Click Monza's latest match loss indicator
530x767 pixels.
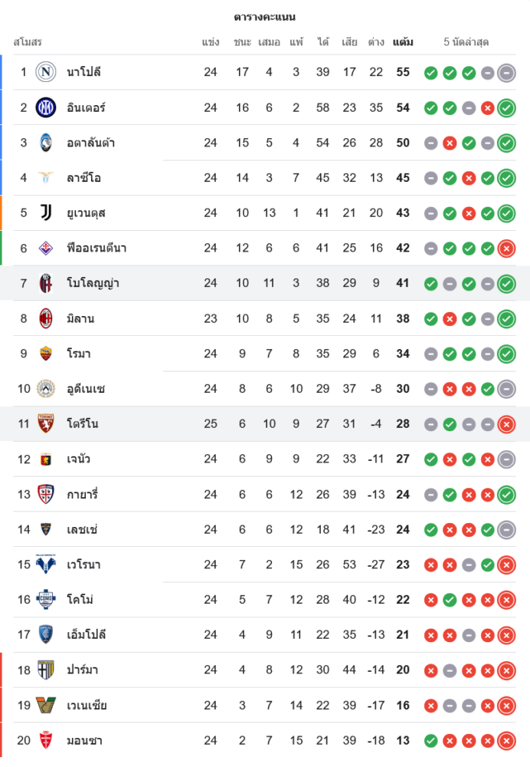pyautogui.click(x=505, y=741)
